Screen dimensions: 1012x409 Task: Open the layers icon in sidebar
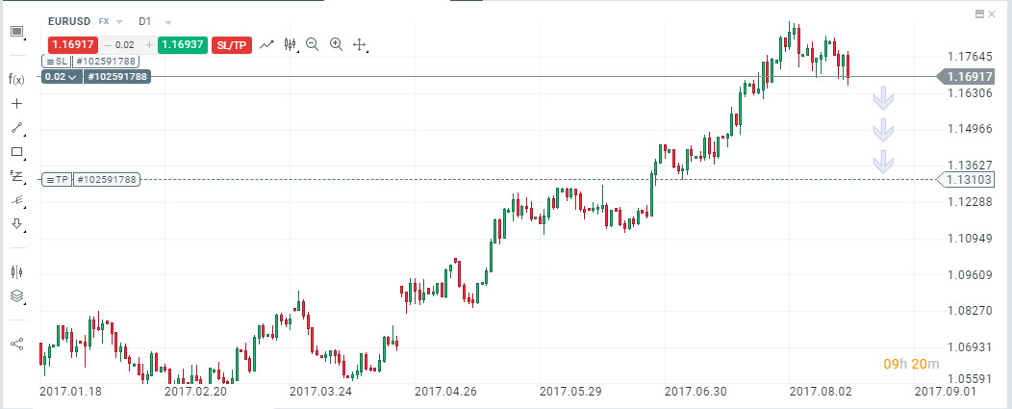(16, 296)
